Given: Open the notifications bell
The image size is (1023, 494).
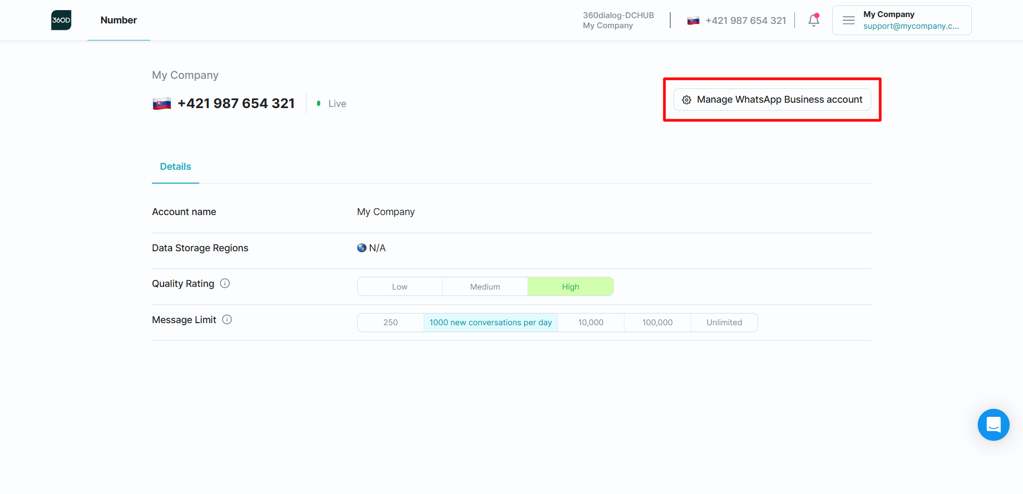Looking at the screenshot, I should pyautogui.click(x=814, y=20).
